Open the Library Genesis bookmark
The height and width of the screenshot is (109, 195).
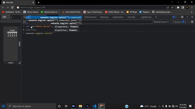click(31, 12)
